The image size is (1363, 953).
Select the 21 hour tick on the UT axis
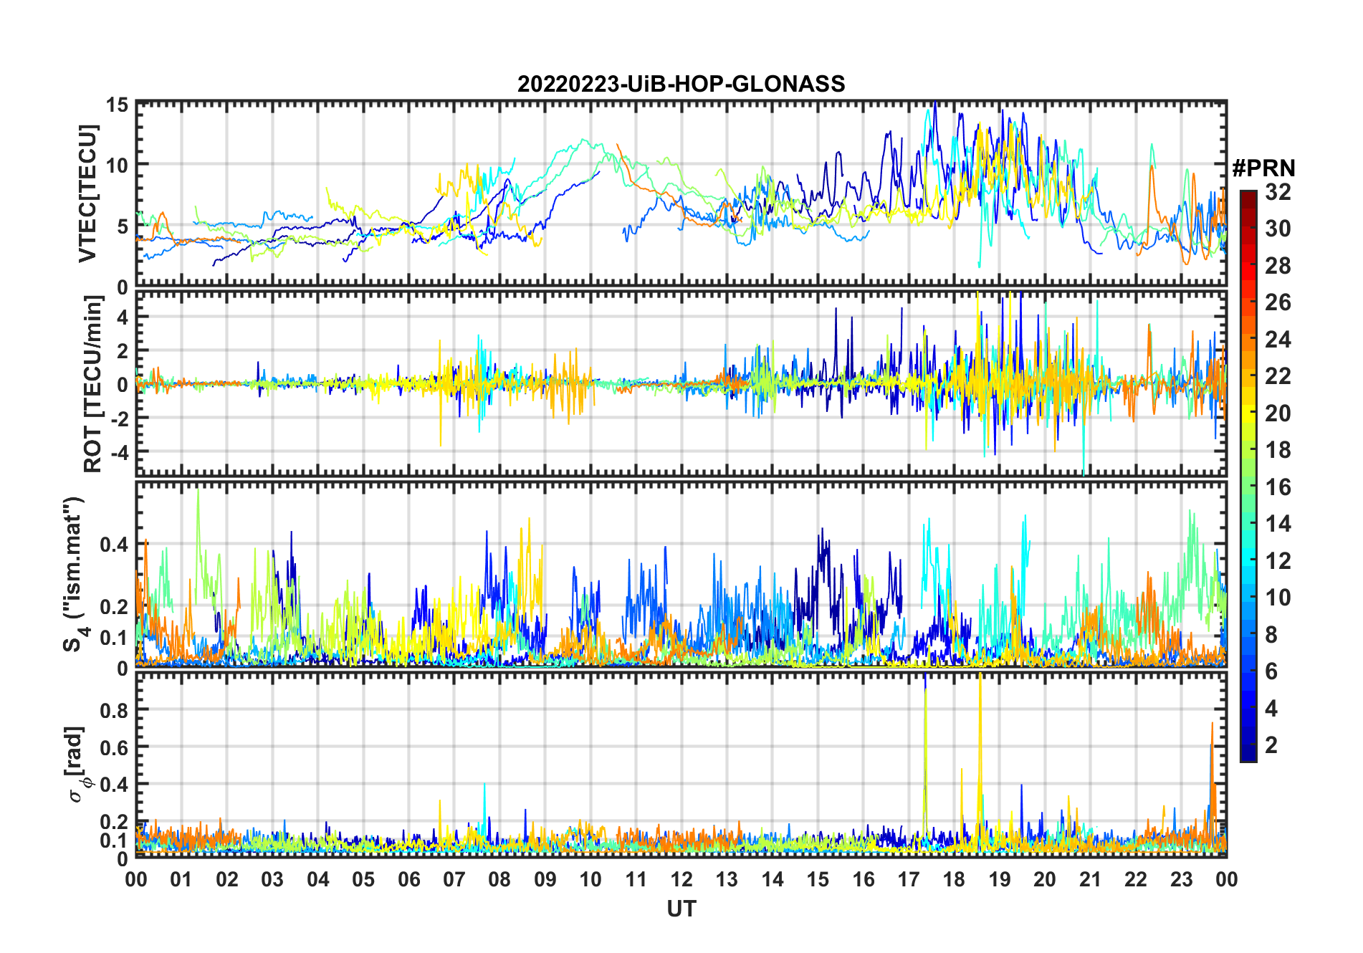[1090, 879]
